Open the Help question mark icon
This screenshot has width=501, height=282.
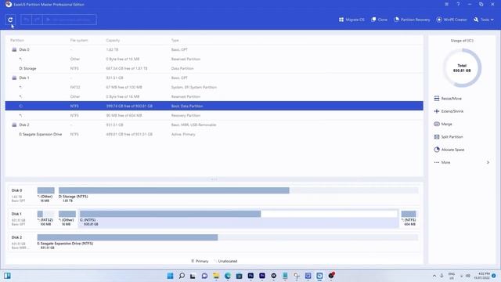pyautogui.click(x=458, y=4)
